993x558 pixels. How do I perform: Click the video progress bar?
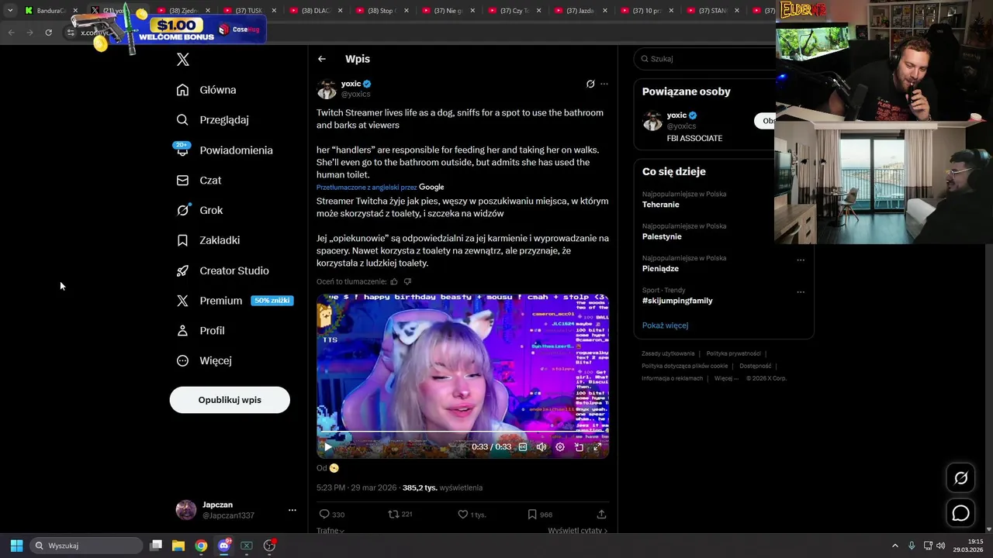pyautogui.click(x=462, y=432)
